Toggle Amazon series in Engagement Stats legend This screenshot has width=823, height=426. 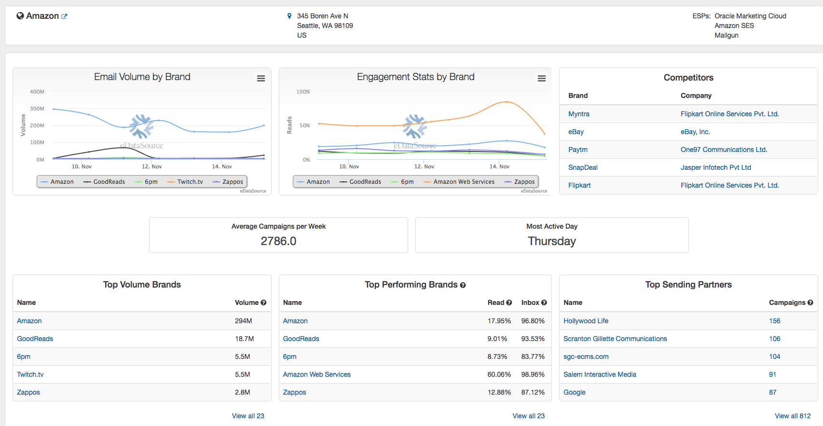314,182
